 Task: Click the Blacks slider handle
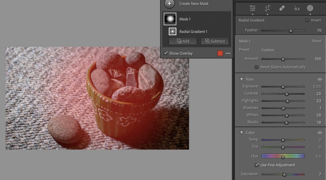click(x=286, y=123)
